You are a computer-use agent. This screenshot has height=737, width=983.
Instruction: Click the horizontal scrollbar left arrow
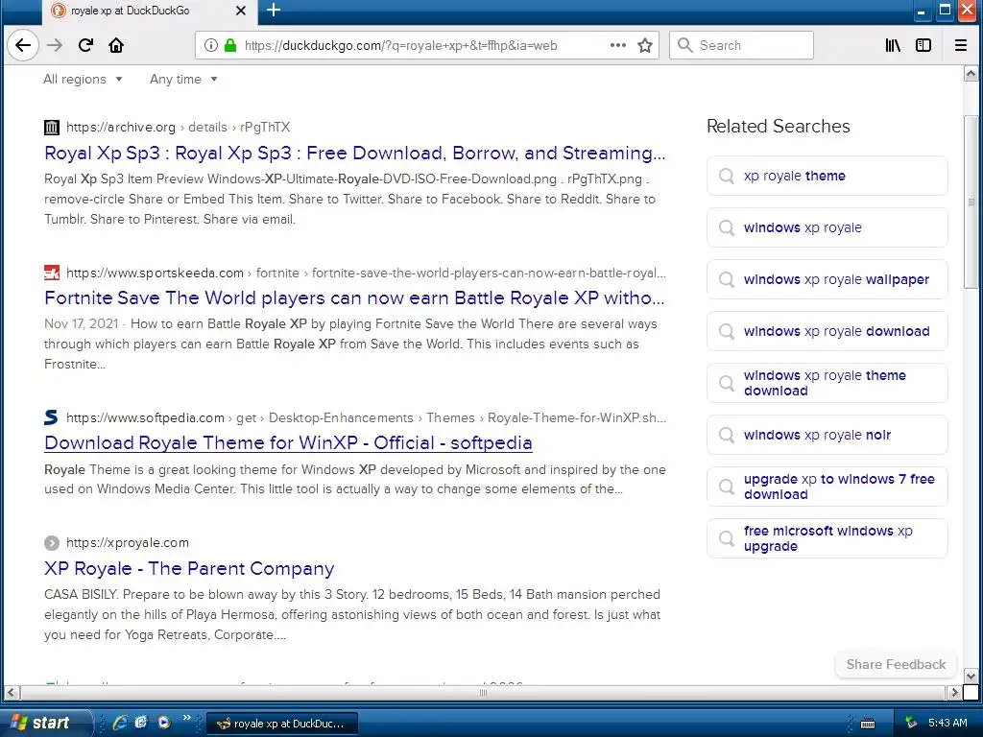pos(12,693)
